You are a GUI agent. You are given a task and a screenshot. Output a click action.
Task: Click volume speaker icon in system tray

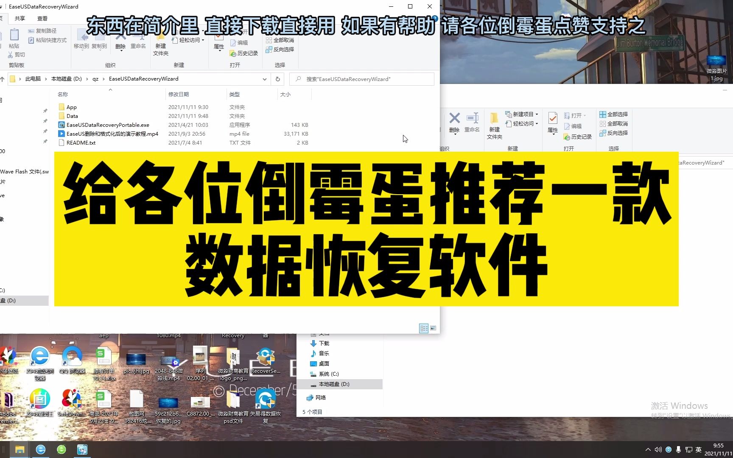658,450
